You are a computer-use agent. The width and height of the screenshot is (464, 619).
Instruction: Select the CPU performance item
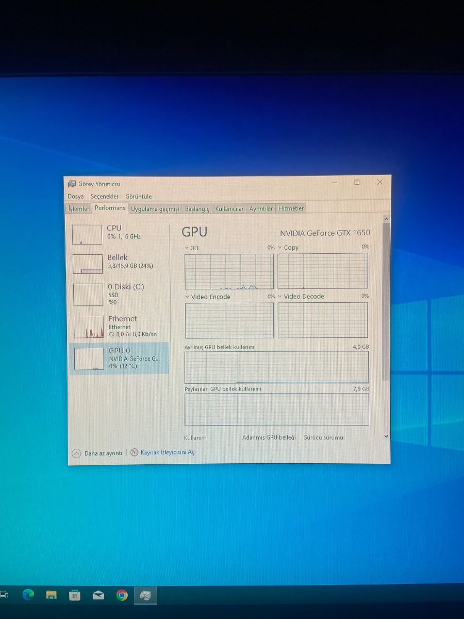[119, 234]
